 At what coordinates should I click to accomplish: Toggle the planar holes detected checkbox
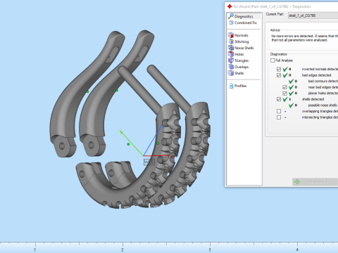click(x=284, y=93)
